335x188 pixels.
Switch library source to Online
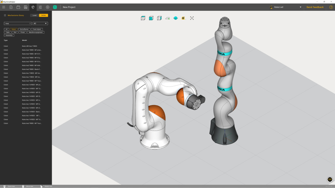click(43, 15)
